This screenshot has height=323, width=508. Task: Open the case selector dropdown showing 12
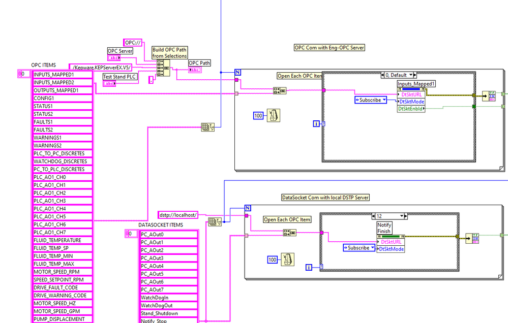point(402,216)
